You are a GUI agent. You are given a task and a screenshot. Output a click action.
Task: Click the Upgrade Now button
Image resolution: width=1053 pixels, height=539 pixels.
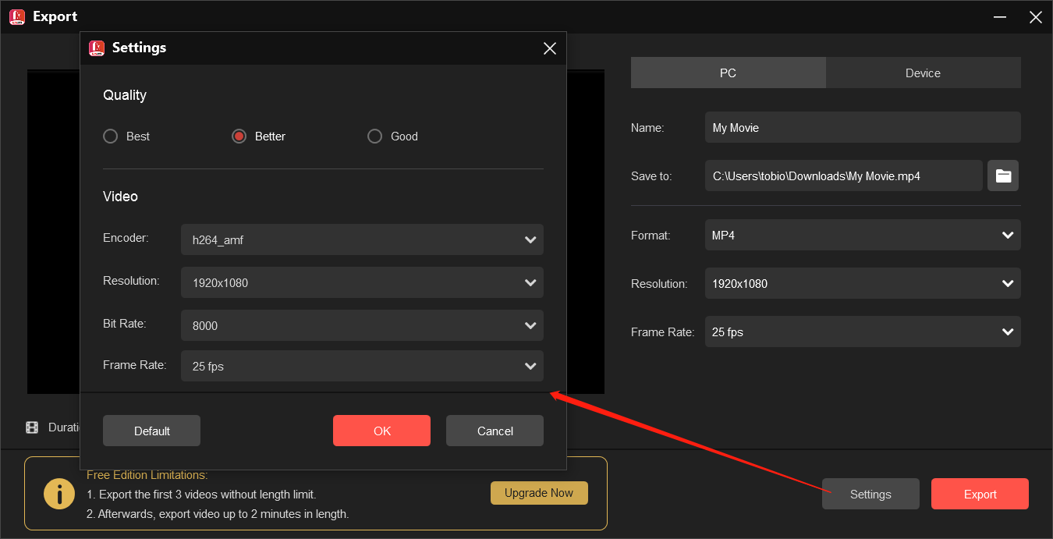click(539, 492)
